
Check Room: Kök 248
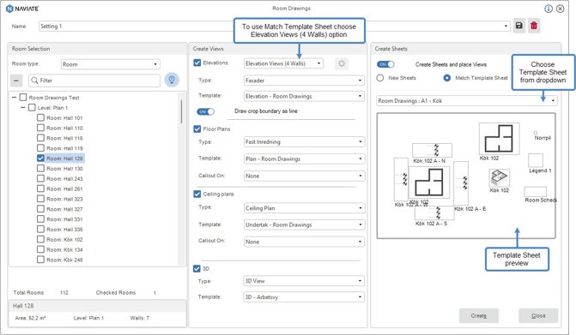[x=41, y=259]
